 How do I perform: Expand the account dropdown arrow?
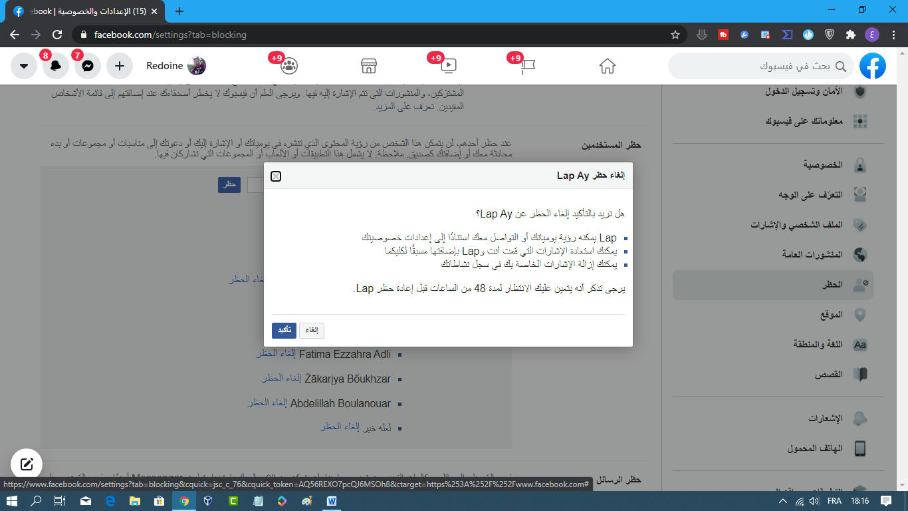click(x=24, y=66)
